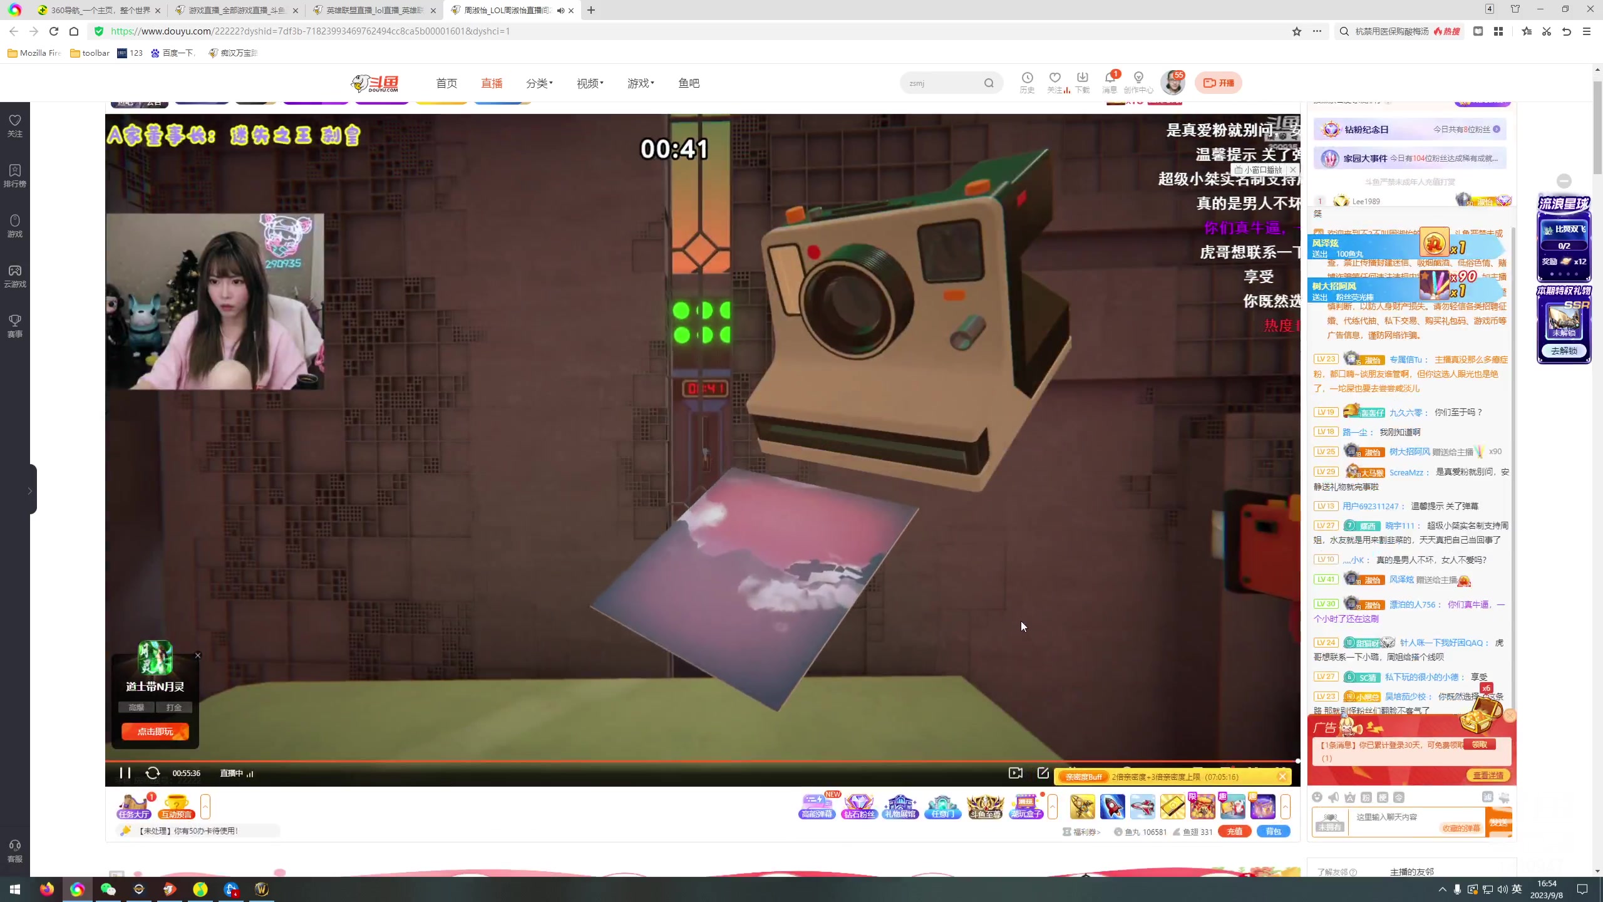Image resolution: width=1603 pixels, height=902 pixels.
Task: Mute the browser tab playing audio
Action: point(560,10)
